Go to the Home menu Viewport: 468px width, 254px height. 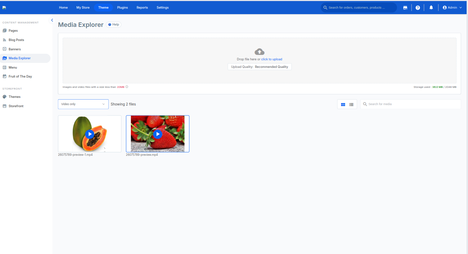pos(63,8)
